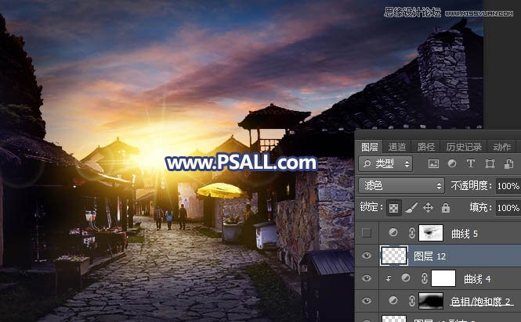The width and height of the screenshot is (521, 322).
Task: Select the 图层 12 layer name
Action: (429, 256)
